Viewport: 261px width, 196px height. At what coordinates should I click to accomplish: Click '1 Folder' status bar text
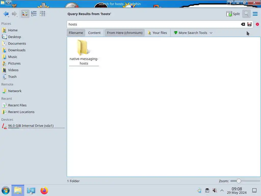click(73, 181)
